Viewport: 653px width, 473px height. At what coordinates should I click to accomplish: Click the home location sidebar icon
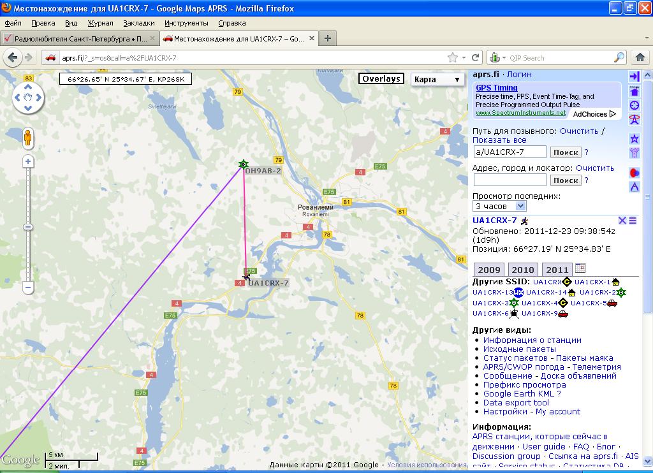tap(635, 91)
